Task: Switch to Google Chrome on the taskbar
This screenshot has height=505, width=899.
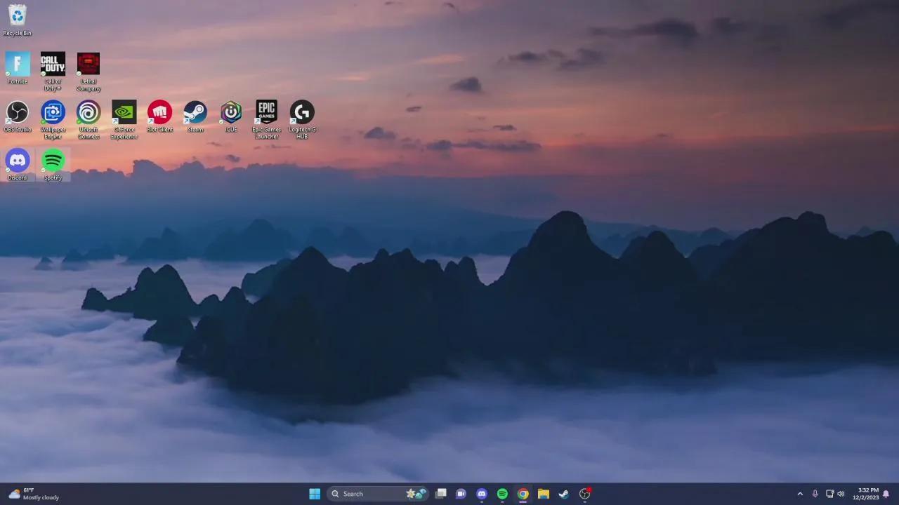Action: pos(523,494)
